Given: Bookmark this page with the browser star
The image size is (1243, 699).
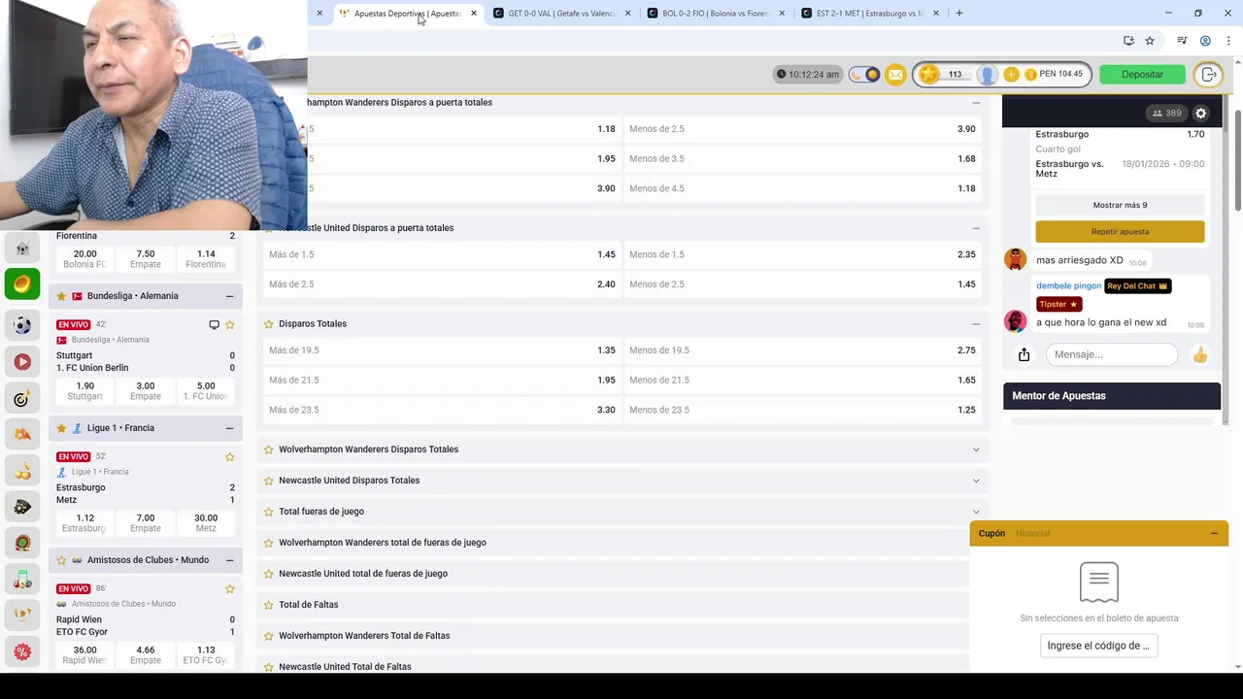Looking at the screenshot, I should coord(1150,41).
